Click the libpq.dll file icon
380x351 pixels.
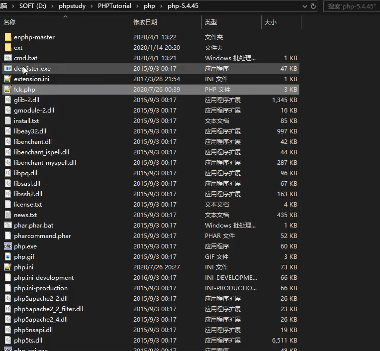click(8, 173)
